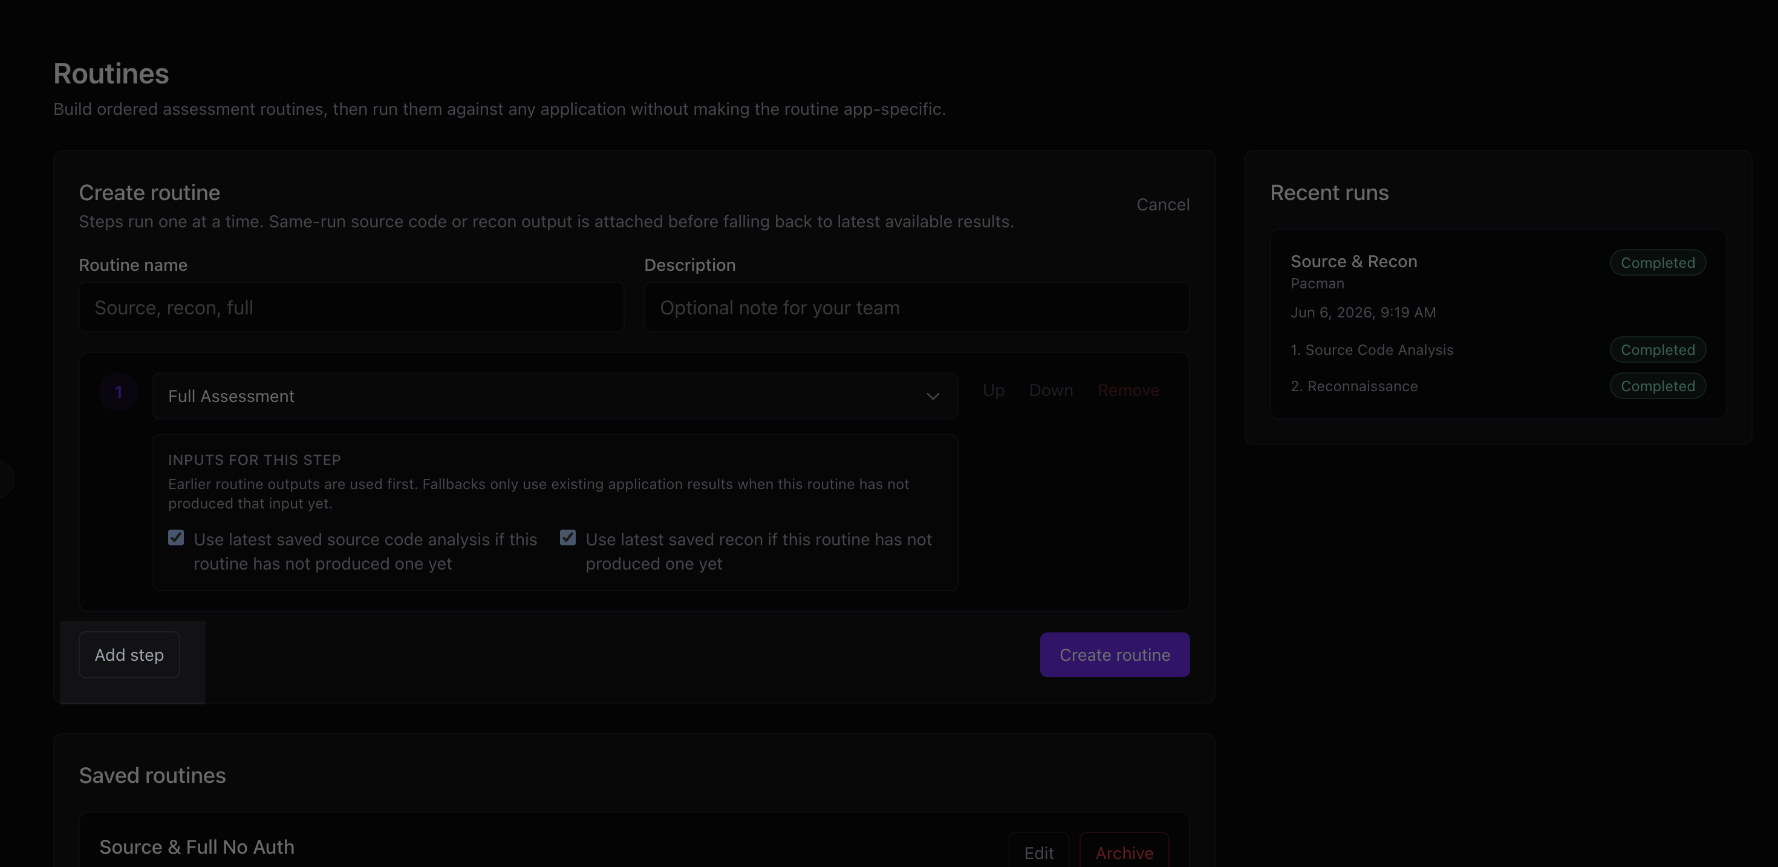Remove step 1 from the routine
1778x867 pixels.
pyautogui.click(x=1128, y=390)
